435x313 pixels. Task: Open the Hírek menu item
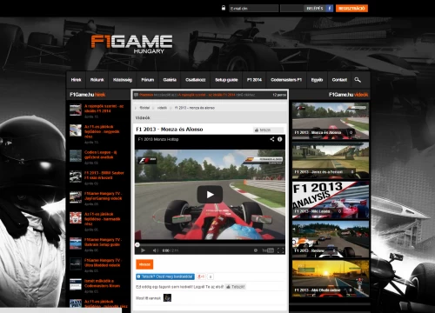tap(76, 80)
